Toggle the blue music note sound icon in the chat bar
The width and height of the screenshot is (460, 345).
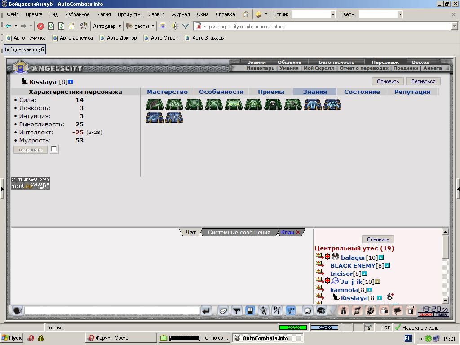pos(291,310)
